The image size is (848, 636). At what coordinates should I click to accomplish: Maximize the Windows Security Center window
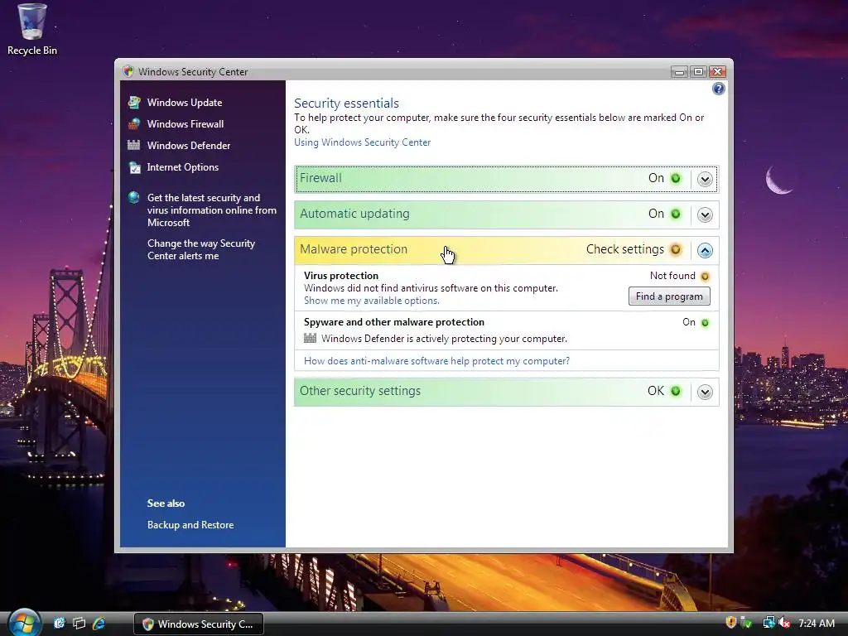coord(698,71)
